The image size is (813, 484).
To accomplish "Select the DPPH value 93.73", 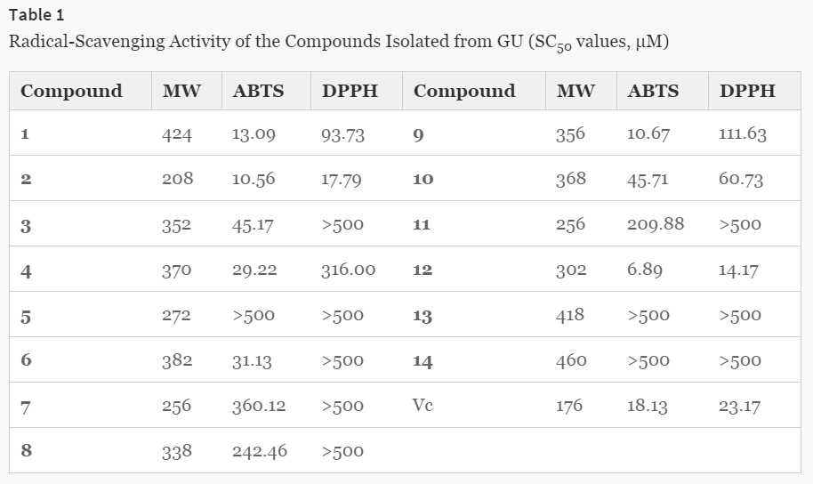I will [342, 135].
